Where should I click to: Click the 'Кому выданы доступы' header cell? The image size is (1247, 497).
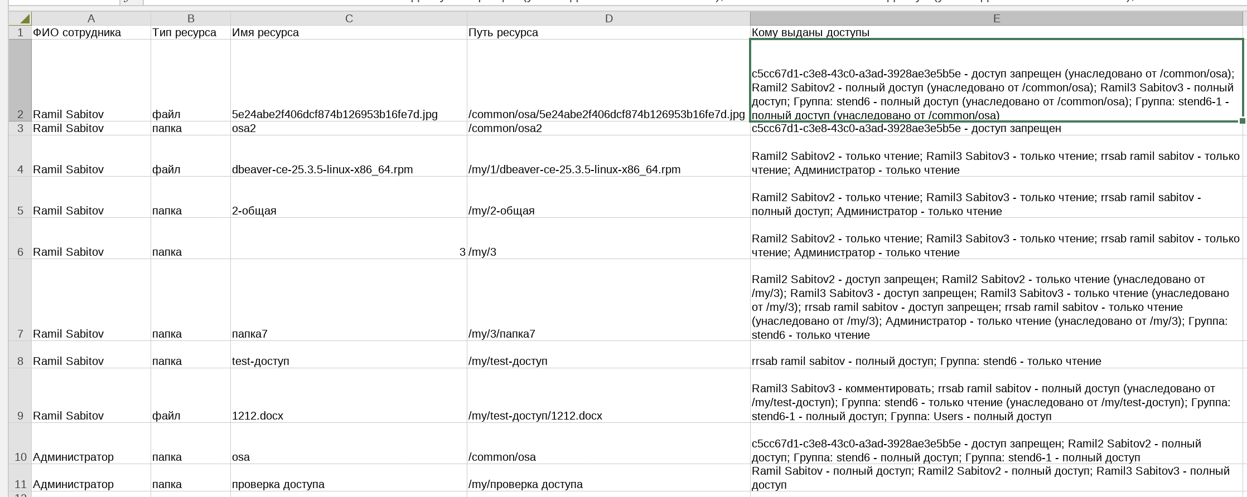(997, 32)
